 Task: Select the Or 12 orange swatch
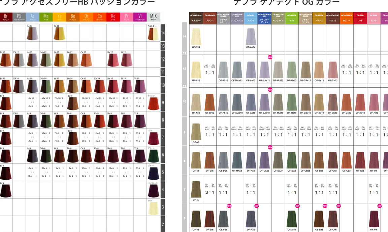point(86,60)
